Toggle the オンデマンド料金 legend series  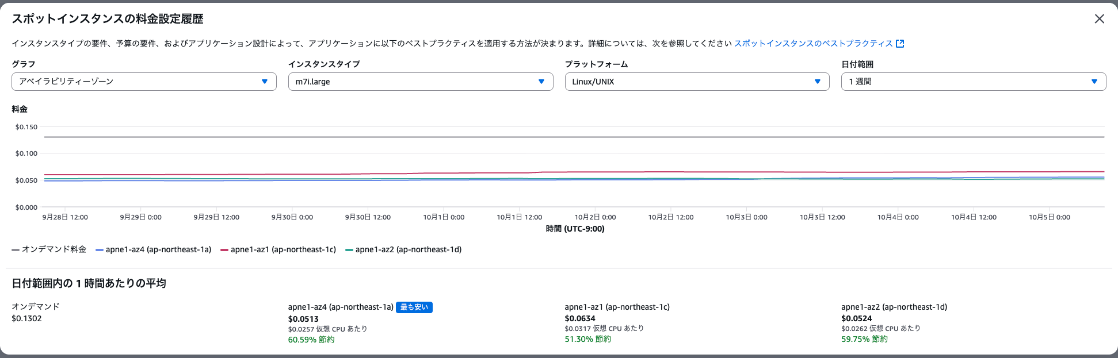[x=49, y=249]
